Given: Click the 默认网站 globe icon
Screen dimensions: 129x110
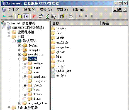Looking at the screenshot, I should click(x=20, y=41).
